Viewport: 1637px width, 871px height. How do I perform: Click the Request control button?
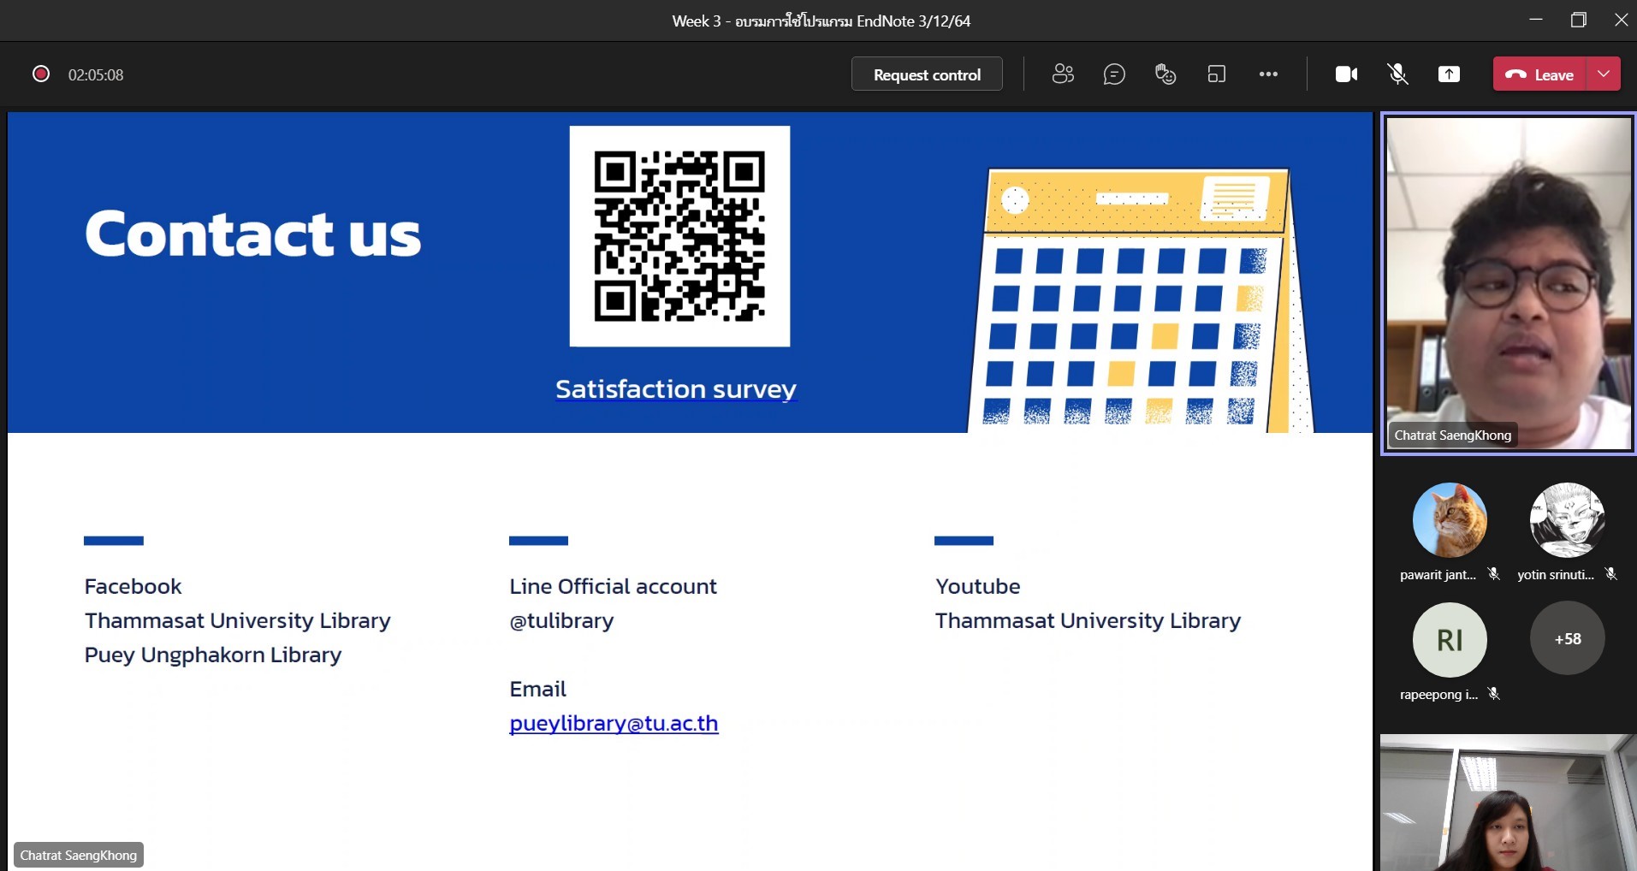point(927,74)
